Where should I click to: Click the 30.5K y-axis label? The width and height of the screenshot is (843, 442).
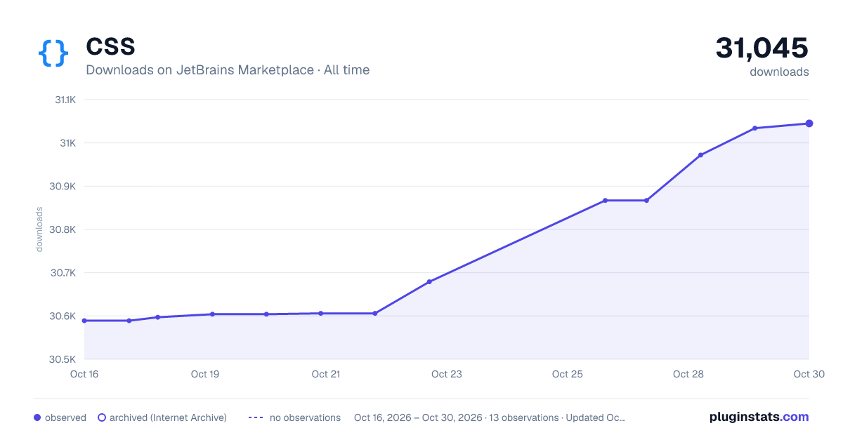(63, 359)
